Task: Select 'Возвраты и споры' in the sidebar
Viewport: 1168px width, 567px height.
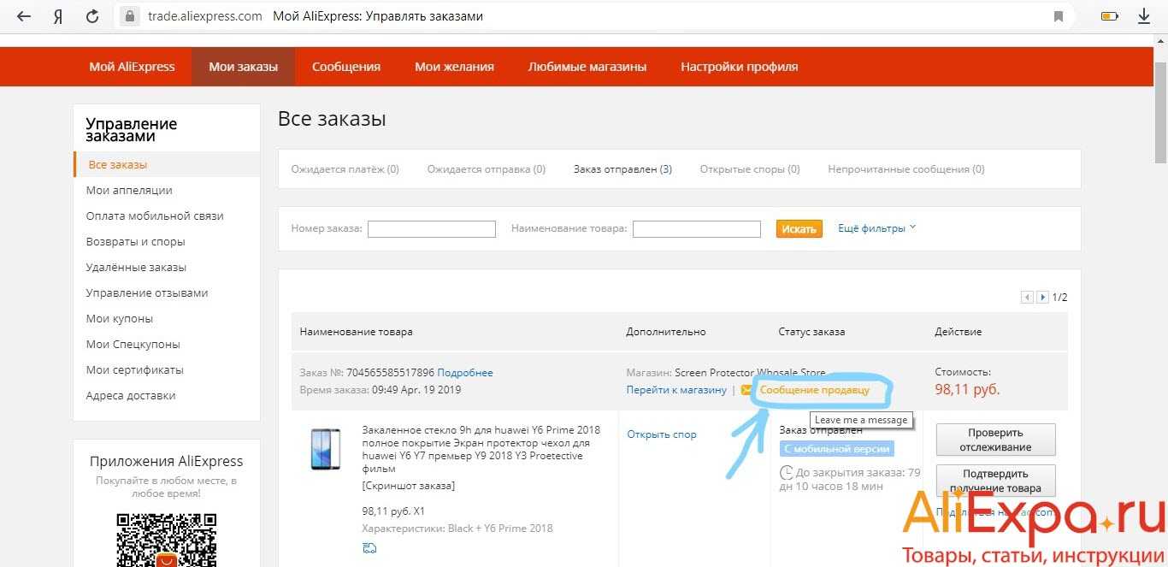Action: [135, 242]
